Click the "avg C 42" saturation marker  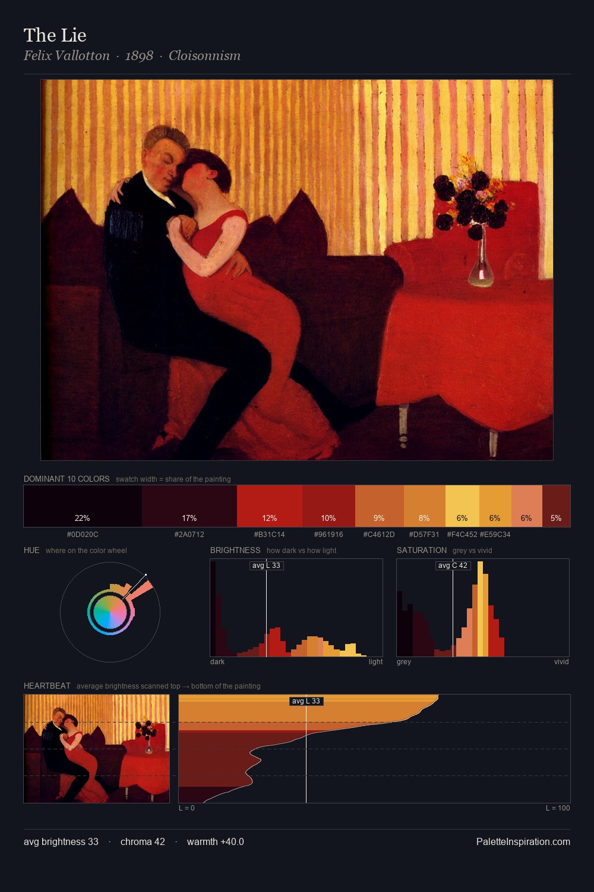[x=453, y=566]
